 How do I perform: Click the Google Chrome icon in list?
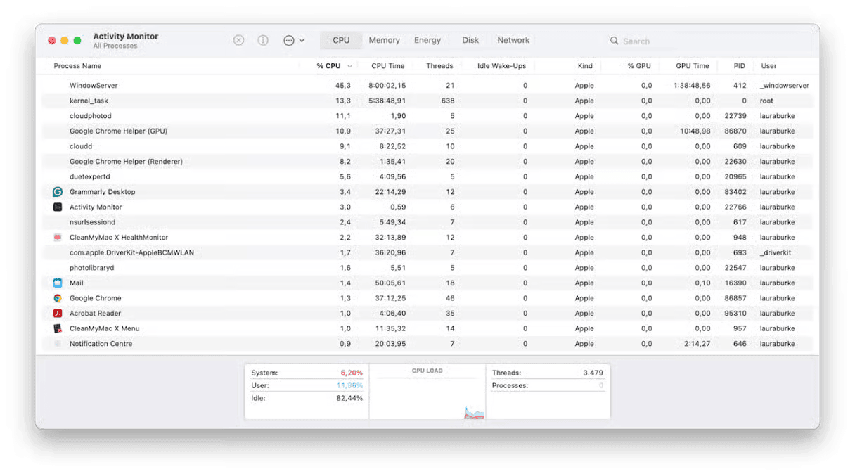58,298
